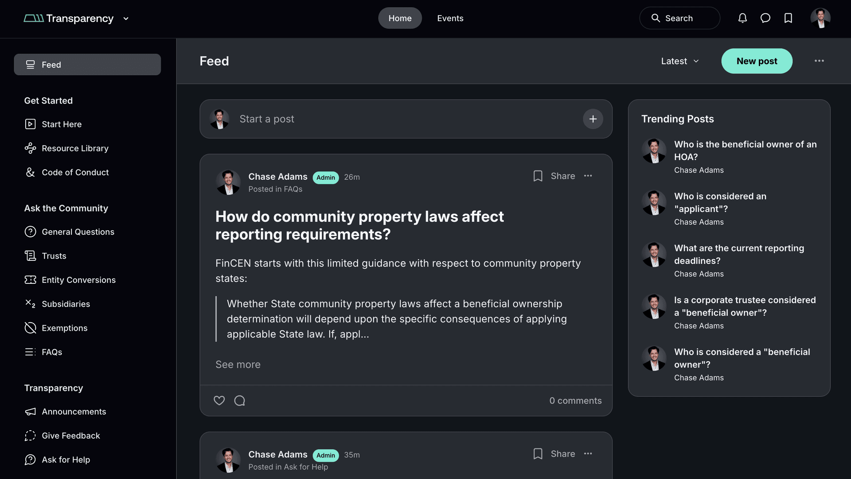The height and width of the screenshot is (479, 851).
Task: Bookmark the community property laws post
Action: click(538, 176)
